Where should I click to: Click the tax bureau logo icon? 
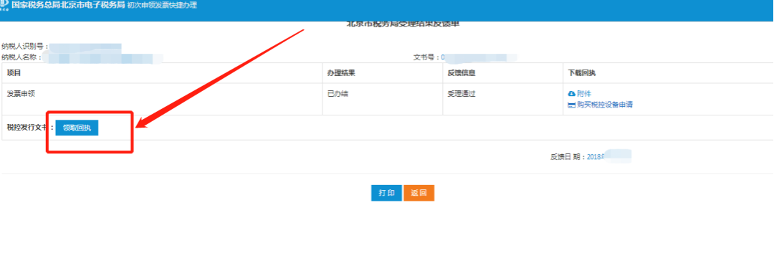(4, 4)
